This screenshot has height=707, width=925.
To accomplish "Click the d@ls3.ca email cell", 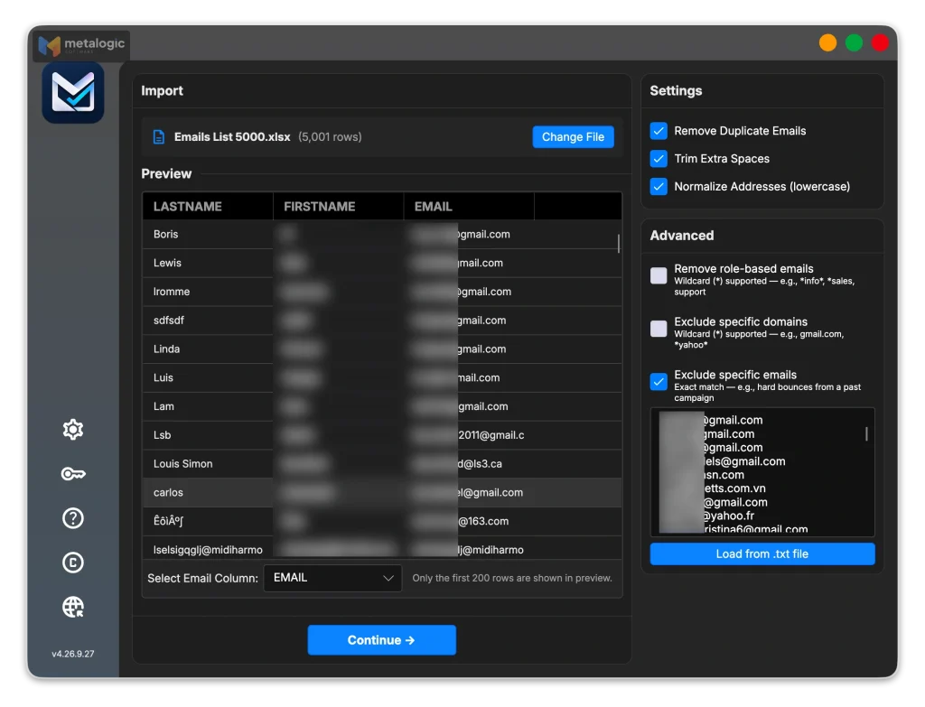I will tap(469, 463).
